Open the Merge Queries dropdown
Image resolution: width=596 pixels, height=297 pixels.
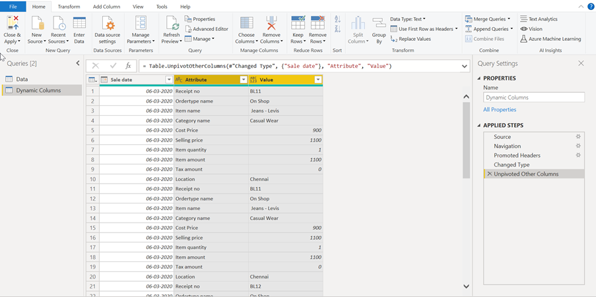509,19
